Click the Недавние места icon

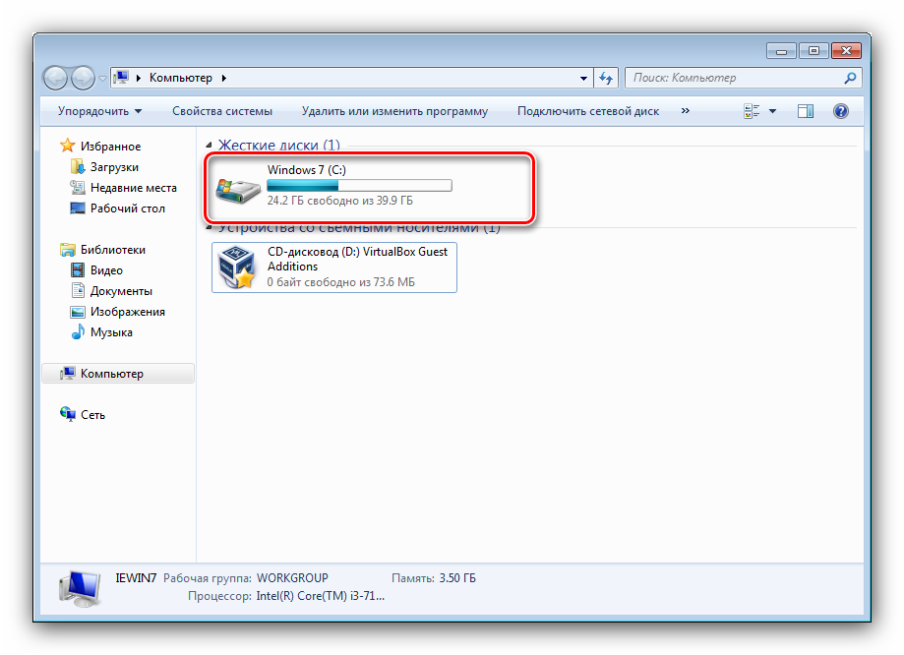(78, 188)
